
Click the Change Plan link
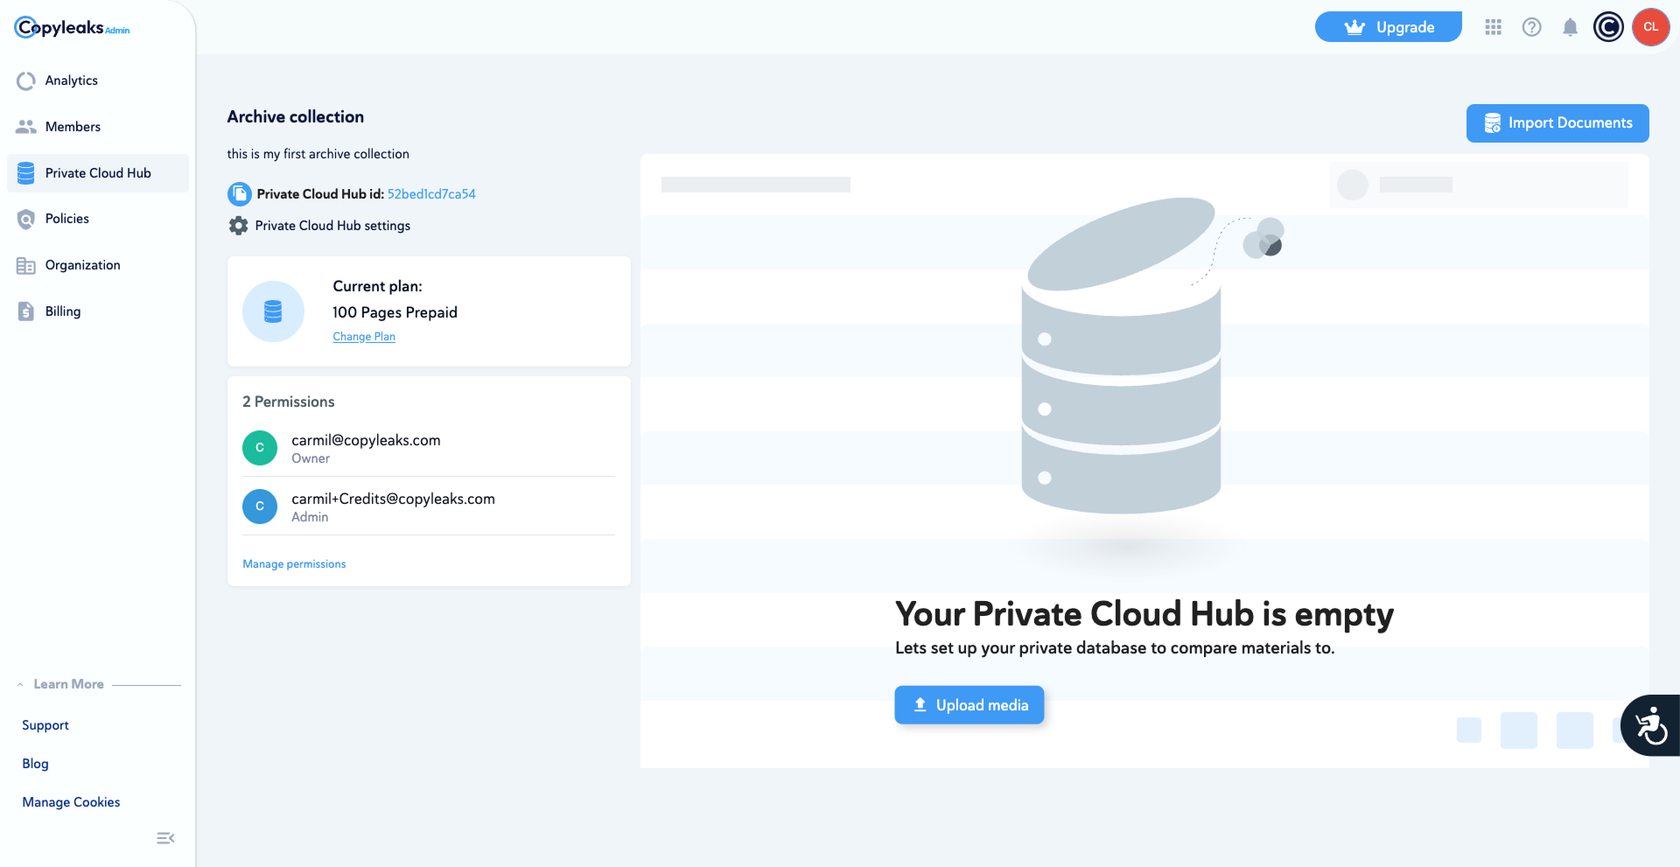[364, 337]
